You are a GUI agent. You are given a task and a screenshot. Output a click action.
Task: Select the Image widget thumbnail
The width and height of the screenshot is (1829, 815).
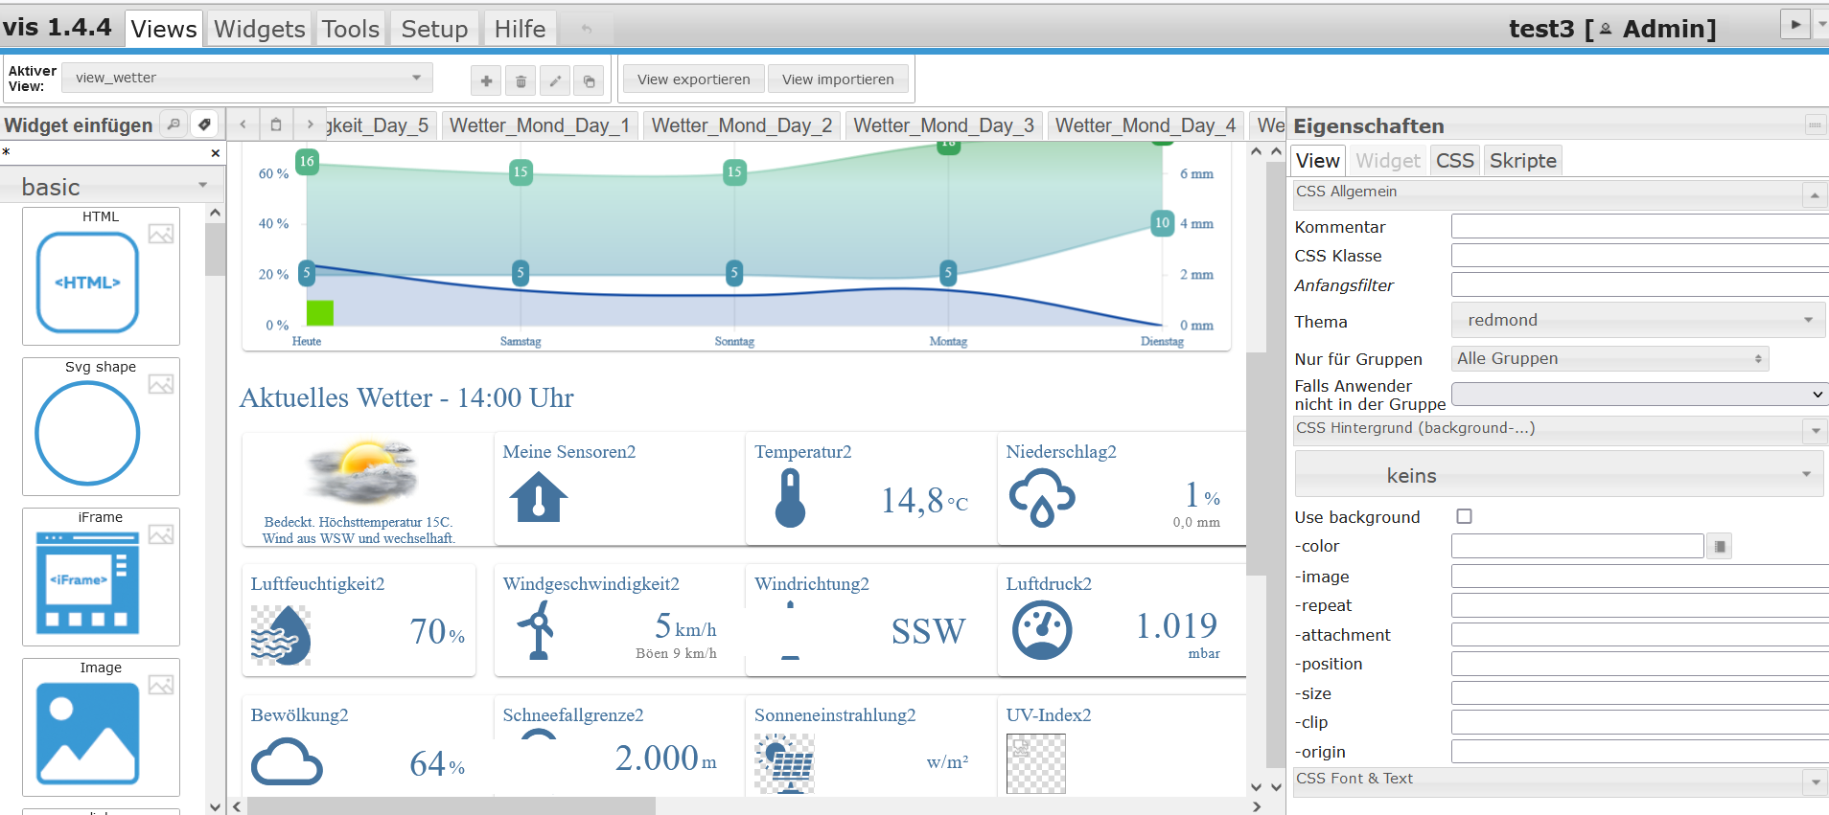pyautogui.click(x=101, y=727)
